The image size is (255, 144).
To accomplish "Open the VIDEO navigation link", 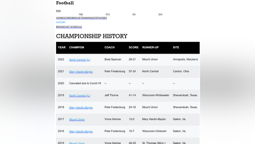I will [103, 18].
